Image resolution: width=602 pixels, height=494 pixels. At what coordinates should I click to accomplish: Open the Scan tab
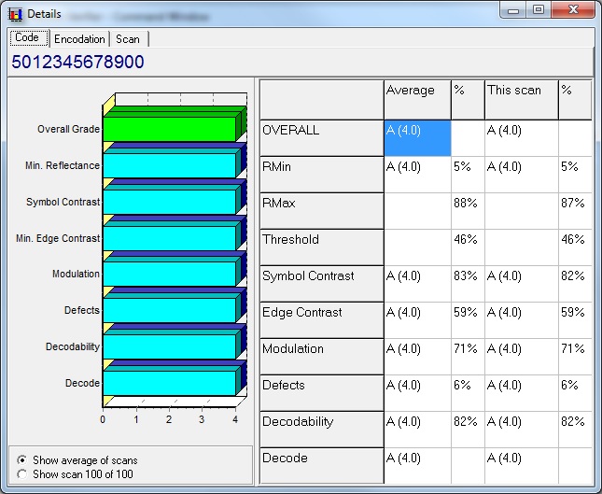[128, 39]
